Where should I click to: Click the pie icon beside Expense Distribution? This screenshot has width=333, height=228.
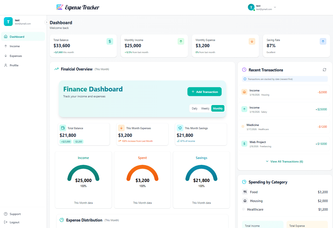pos(62,220)
